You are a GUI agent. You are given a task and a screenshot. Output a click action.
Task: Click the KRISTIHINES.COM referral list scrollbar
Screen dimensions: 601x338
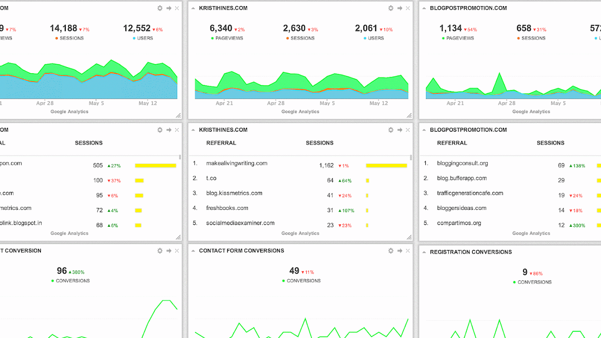(411, 158)
